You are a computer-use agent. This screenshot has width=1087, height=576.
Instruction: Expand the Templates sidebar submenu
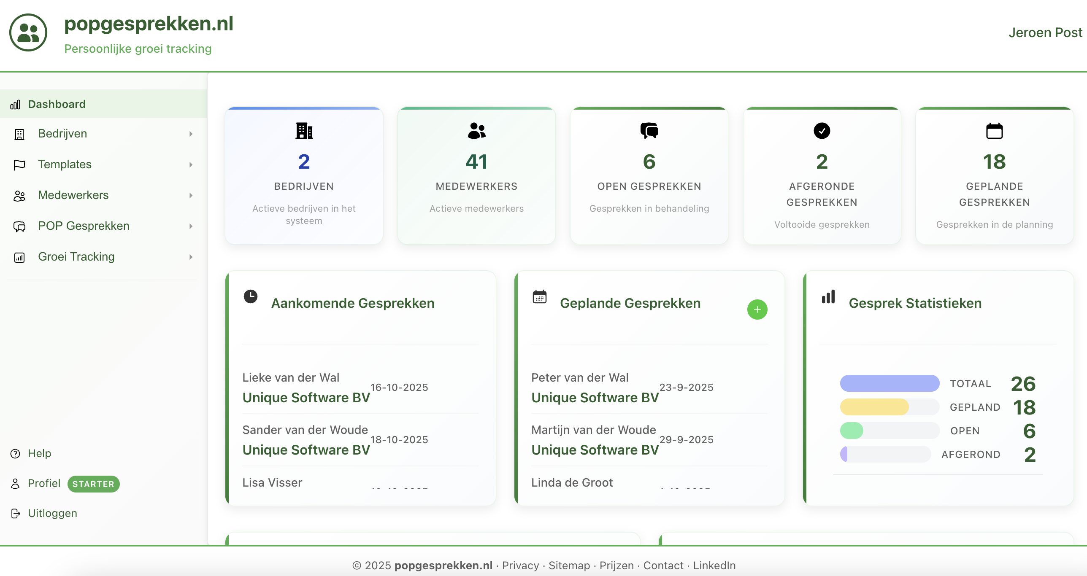(191, 164)
